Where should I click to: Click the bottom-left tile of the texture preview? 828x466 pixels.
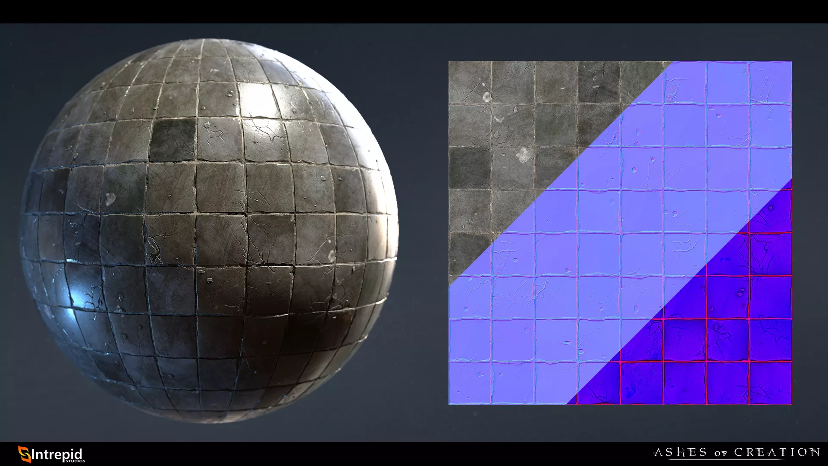(470, 384)
